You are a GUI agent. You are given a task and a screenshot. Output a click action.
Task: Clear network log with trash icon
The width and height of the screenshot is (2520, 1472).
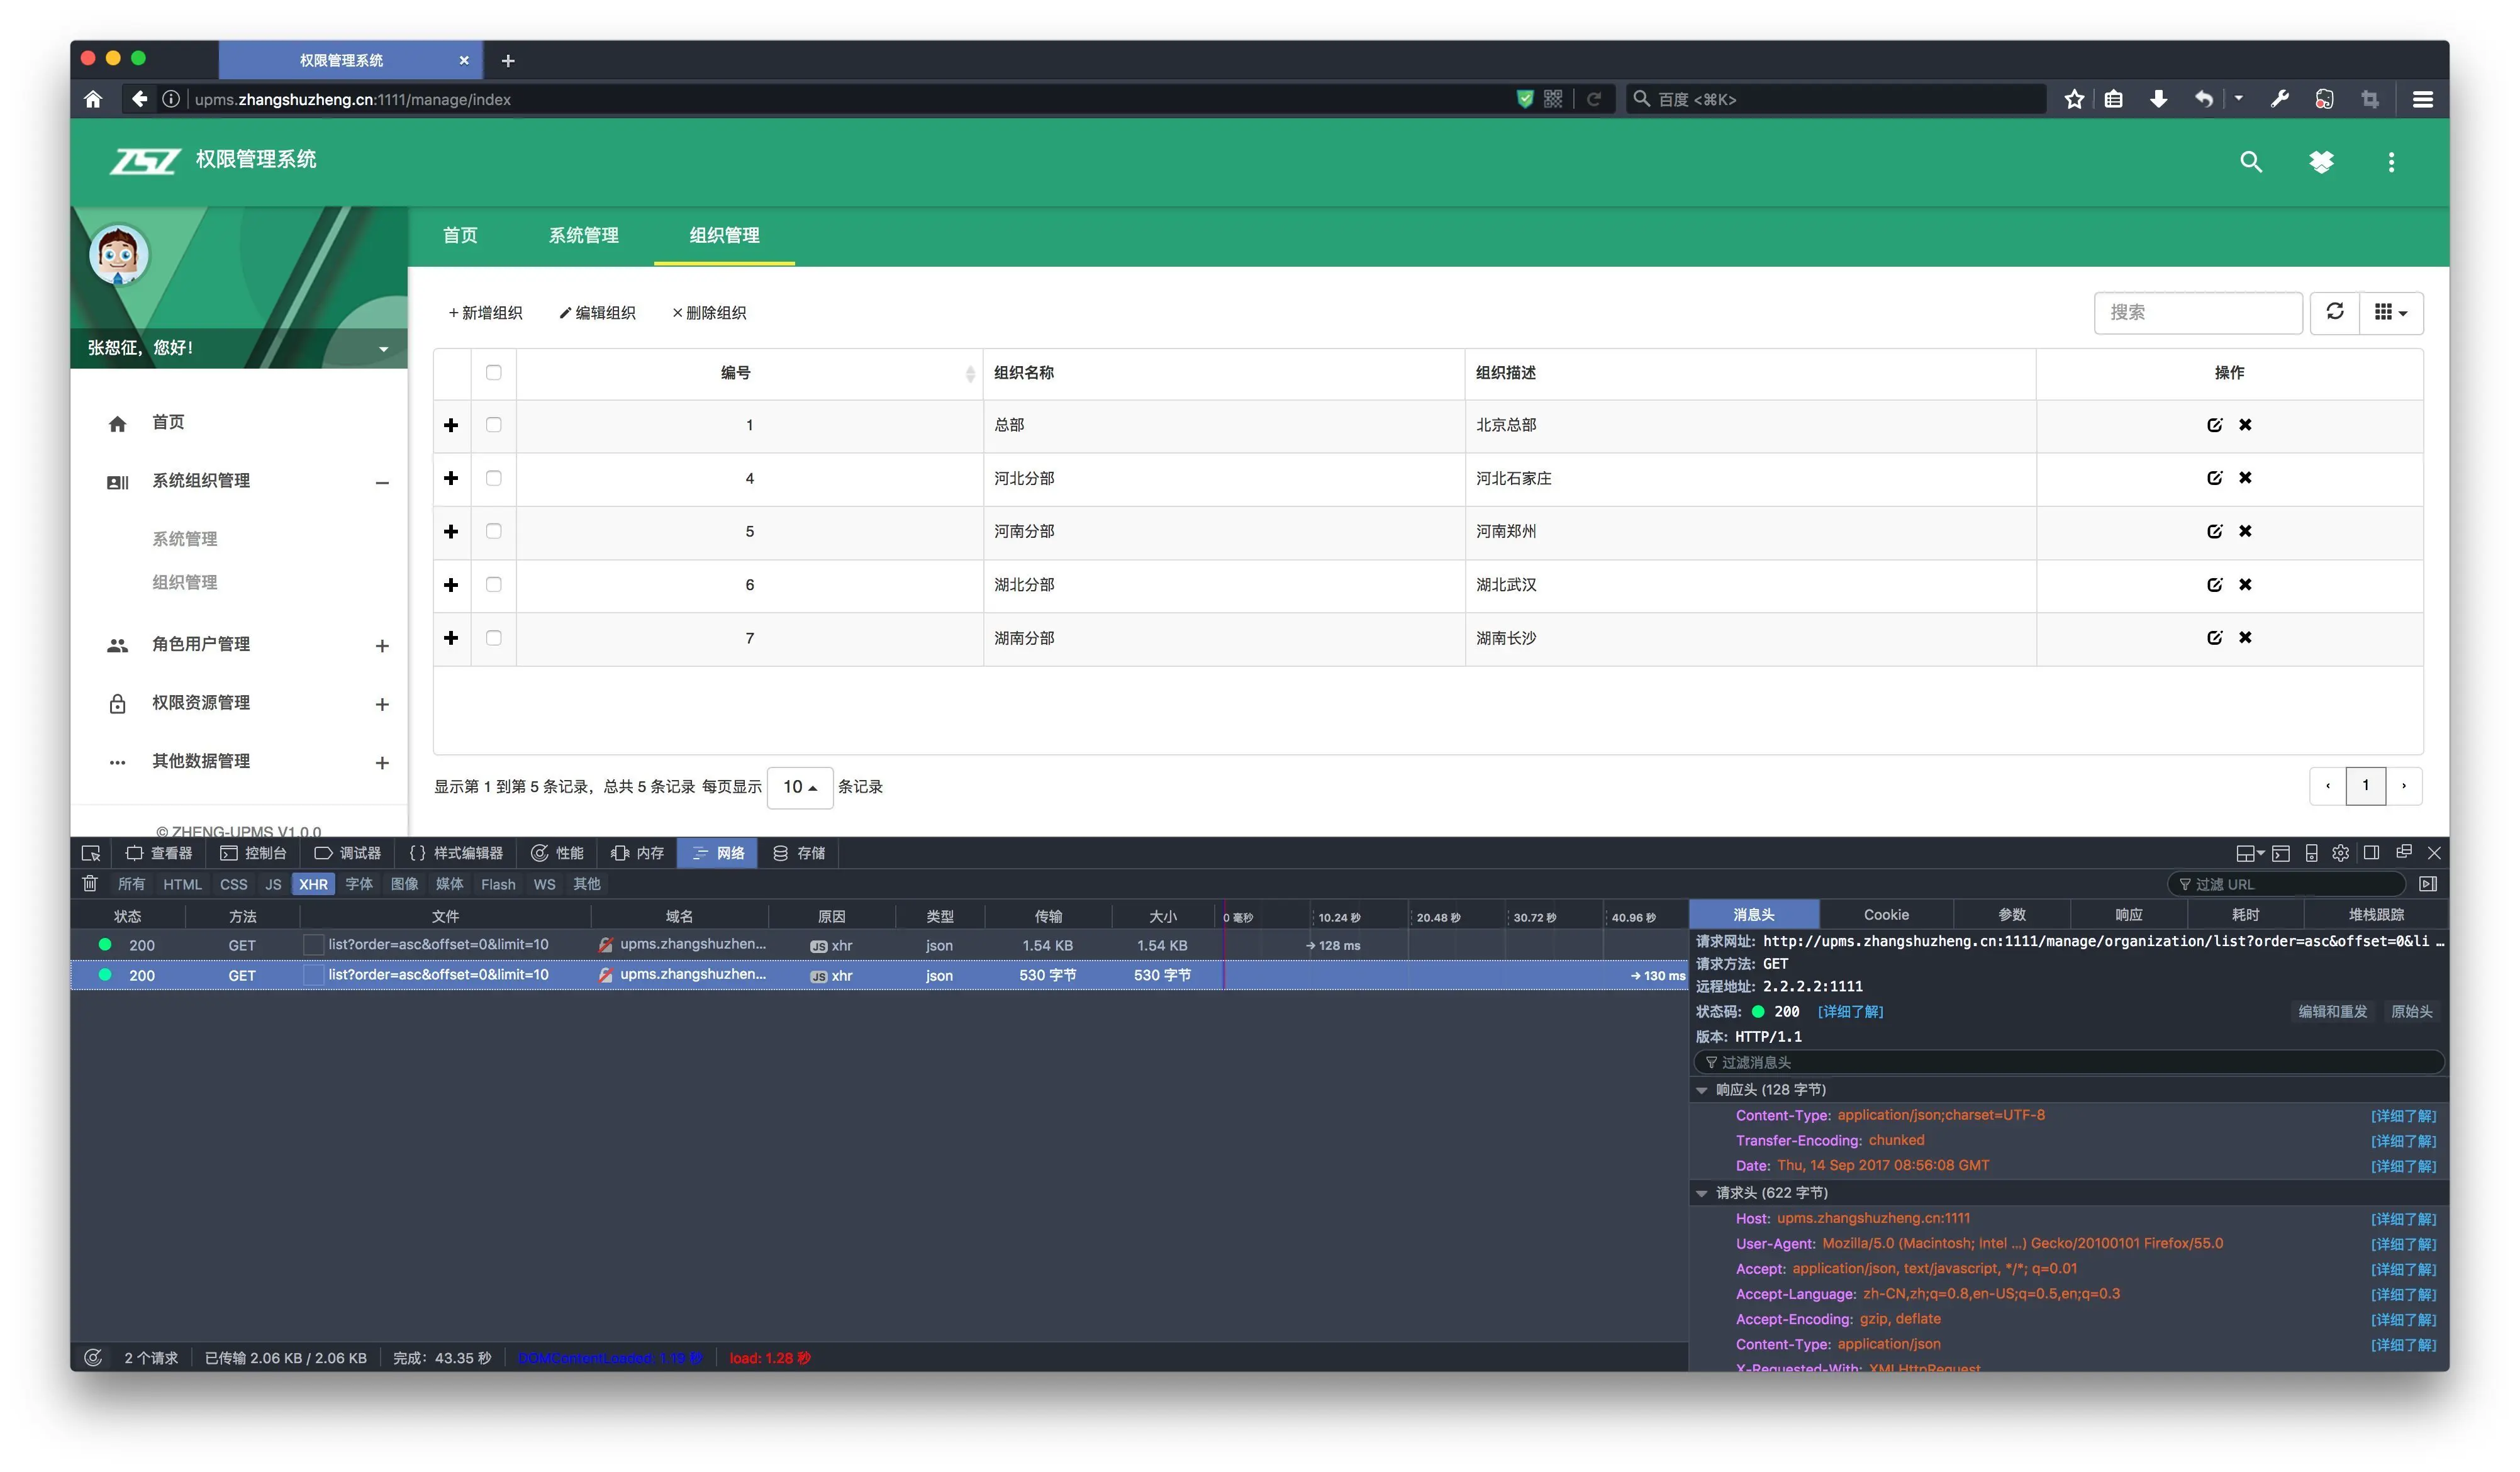(90, 884)
